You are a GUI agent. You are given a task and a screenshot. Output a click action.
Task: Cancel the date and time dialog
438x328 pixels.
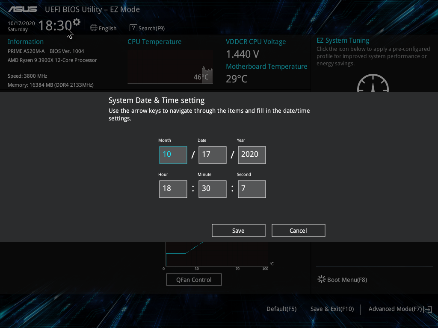point(298,230)
